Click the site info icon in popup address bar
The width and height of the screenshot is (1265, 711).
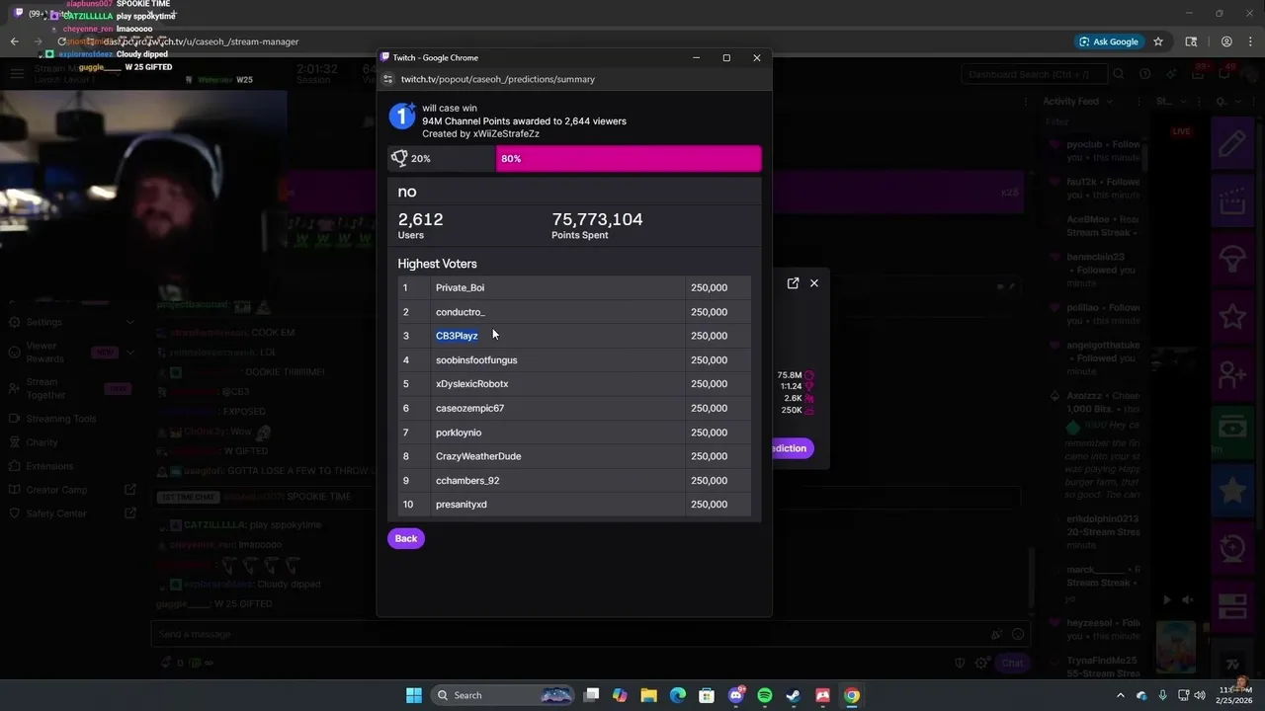(390, 79)
